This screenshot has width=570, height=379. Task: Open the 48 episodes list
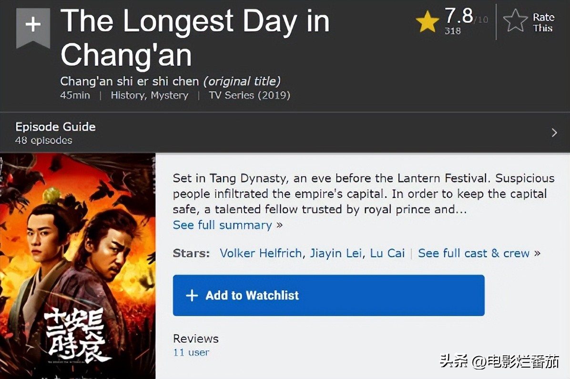pyautogui.click(x=43, y=140)
